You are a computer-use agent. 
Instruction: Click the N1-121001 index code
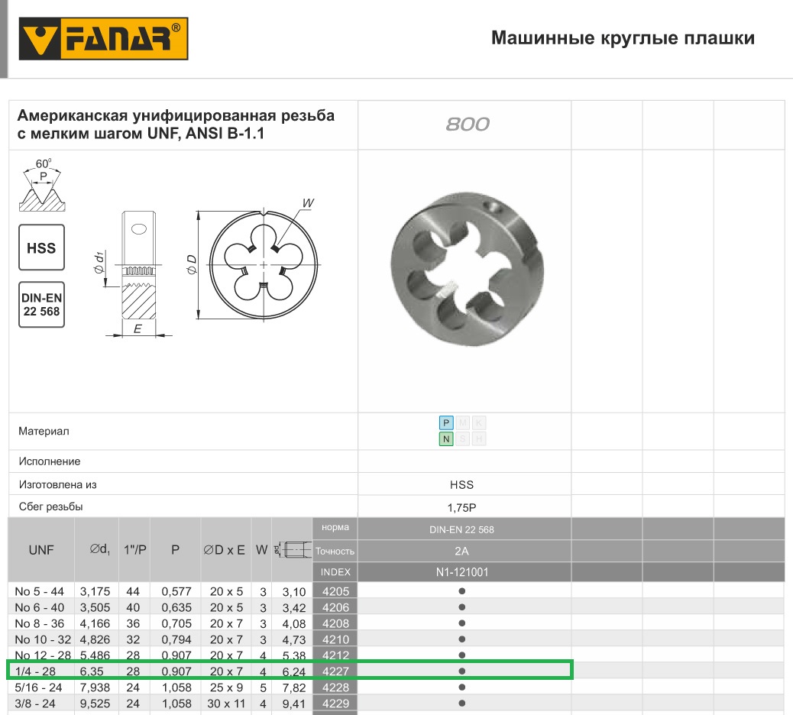click(x=464, y=571)
